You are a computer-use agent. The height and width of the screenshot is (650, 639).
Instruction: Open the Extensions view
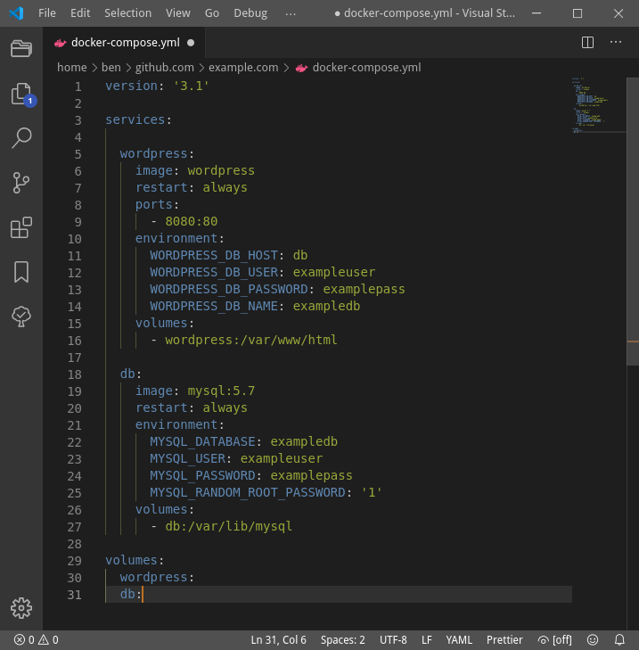coord(21,227)
